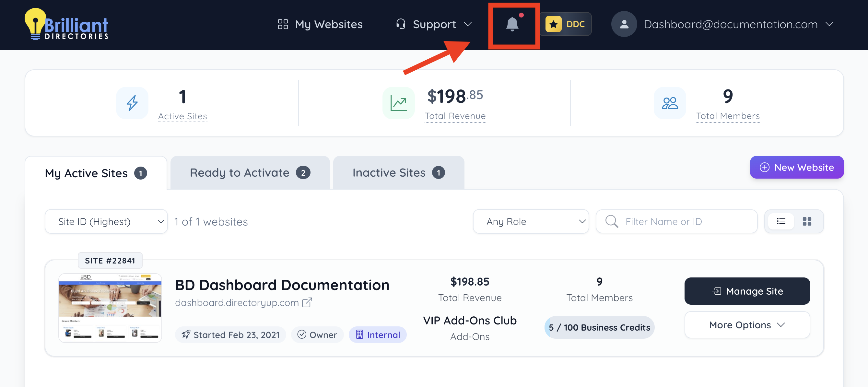
Task: Click the New Website button
Action: click(797, 167)
